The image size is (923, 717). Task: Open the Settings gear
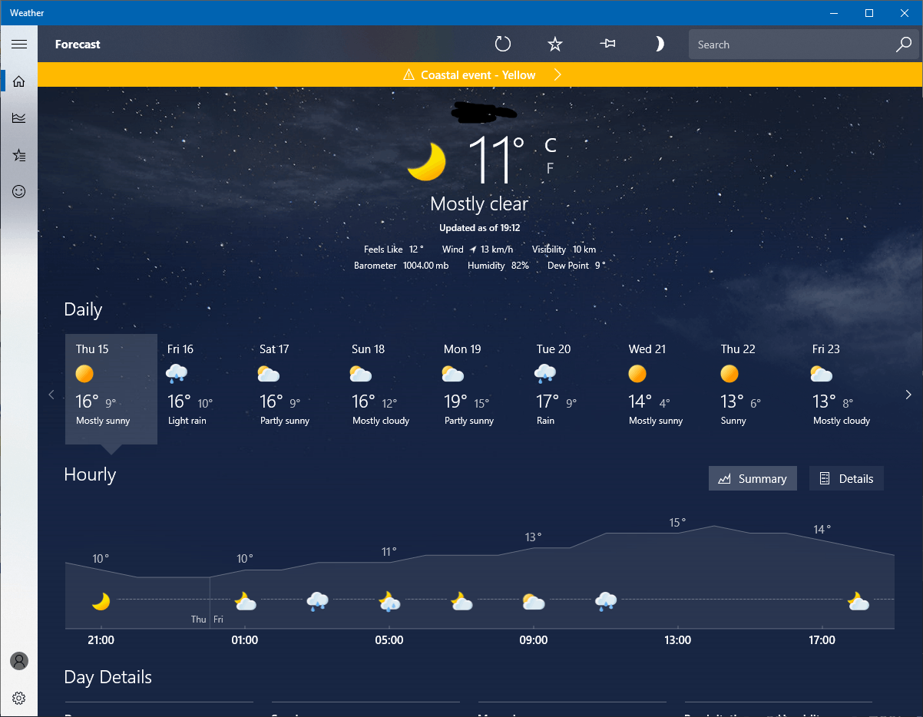[x=19, y=698]
